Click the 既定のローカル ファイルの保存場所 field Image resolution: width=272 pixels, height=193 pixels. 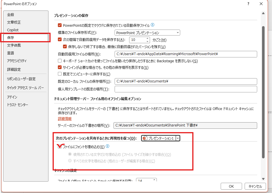[x=186, y=81]
